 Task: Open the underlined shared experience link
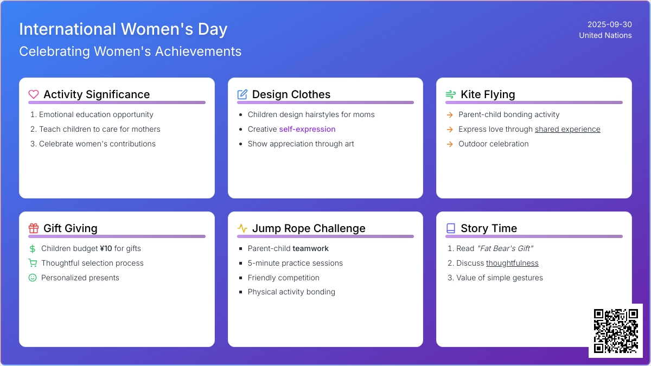pos(567,129)
